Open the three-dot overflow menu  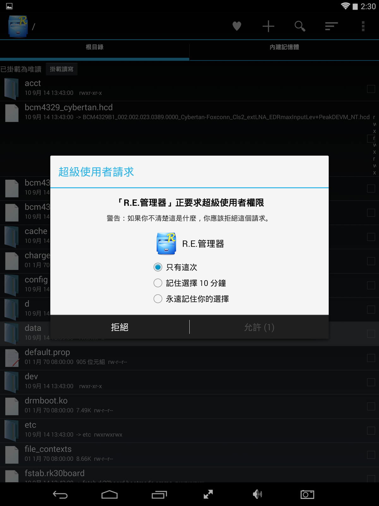[363, 26]
